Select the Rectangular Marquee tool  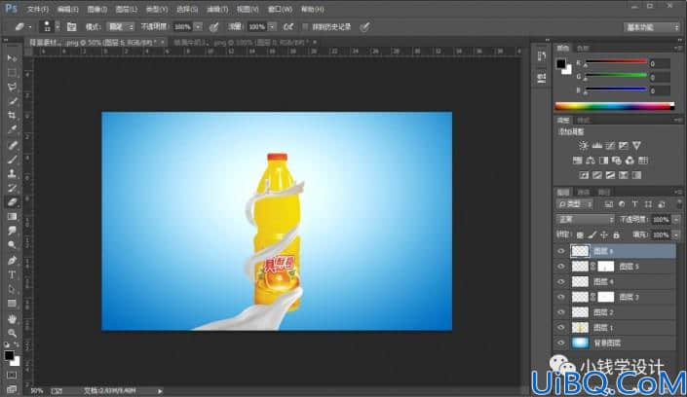tap(12, 73)
